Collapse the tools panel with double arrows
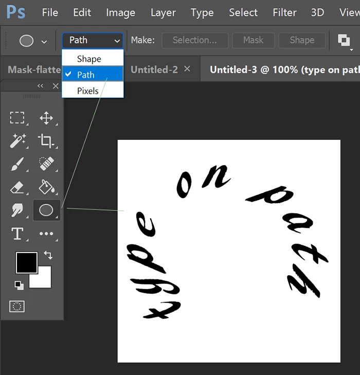Screen dimensions: 360x375 (40, 85)
